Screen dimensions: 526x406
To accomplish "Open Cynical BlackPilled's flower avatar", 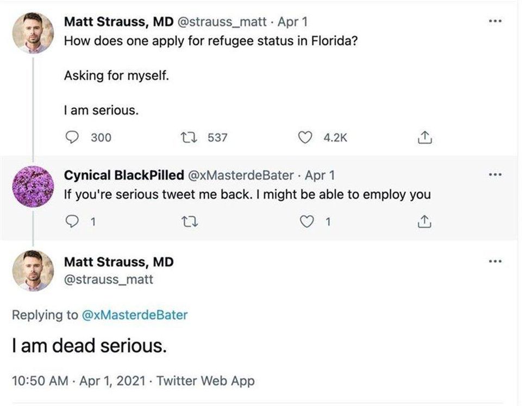I will [x=33, y=186].
